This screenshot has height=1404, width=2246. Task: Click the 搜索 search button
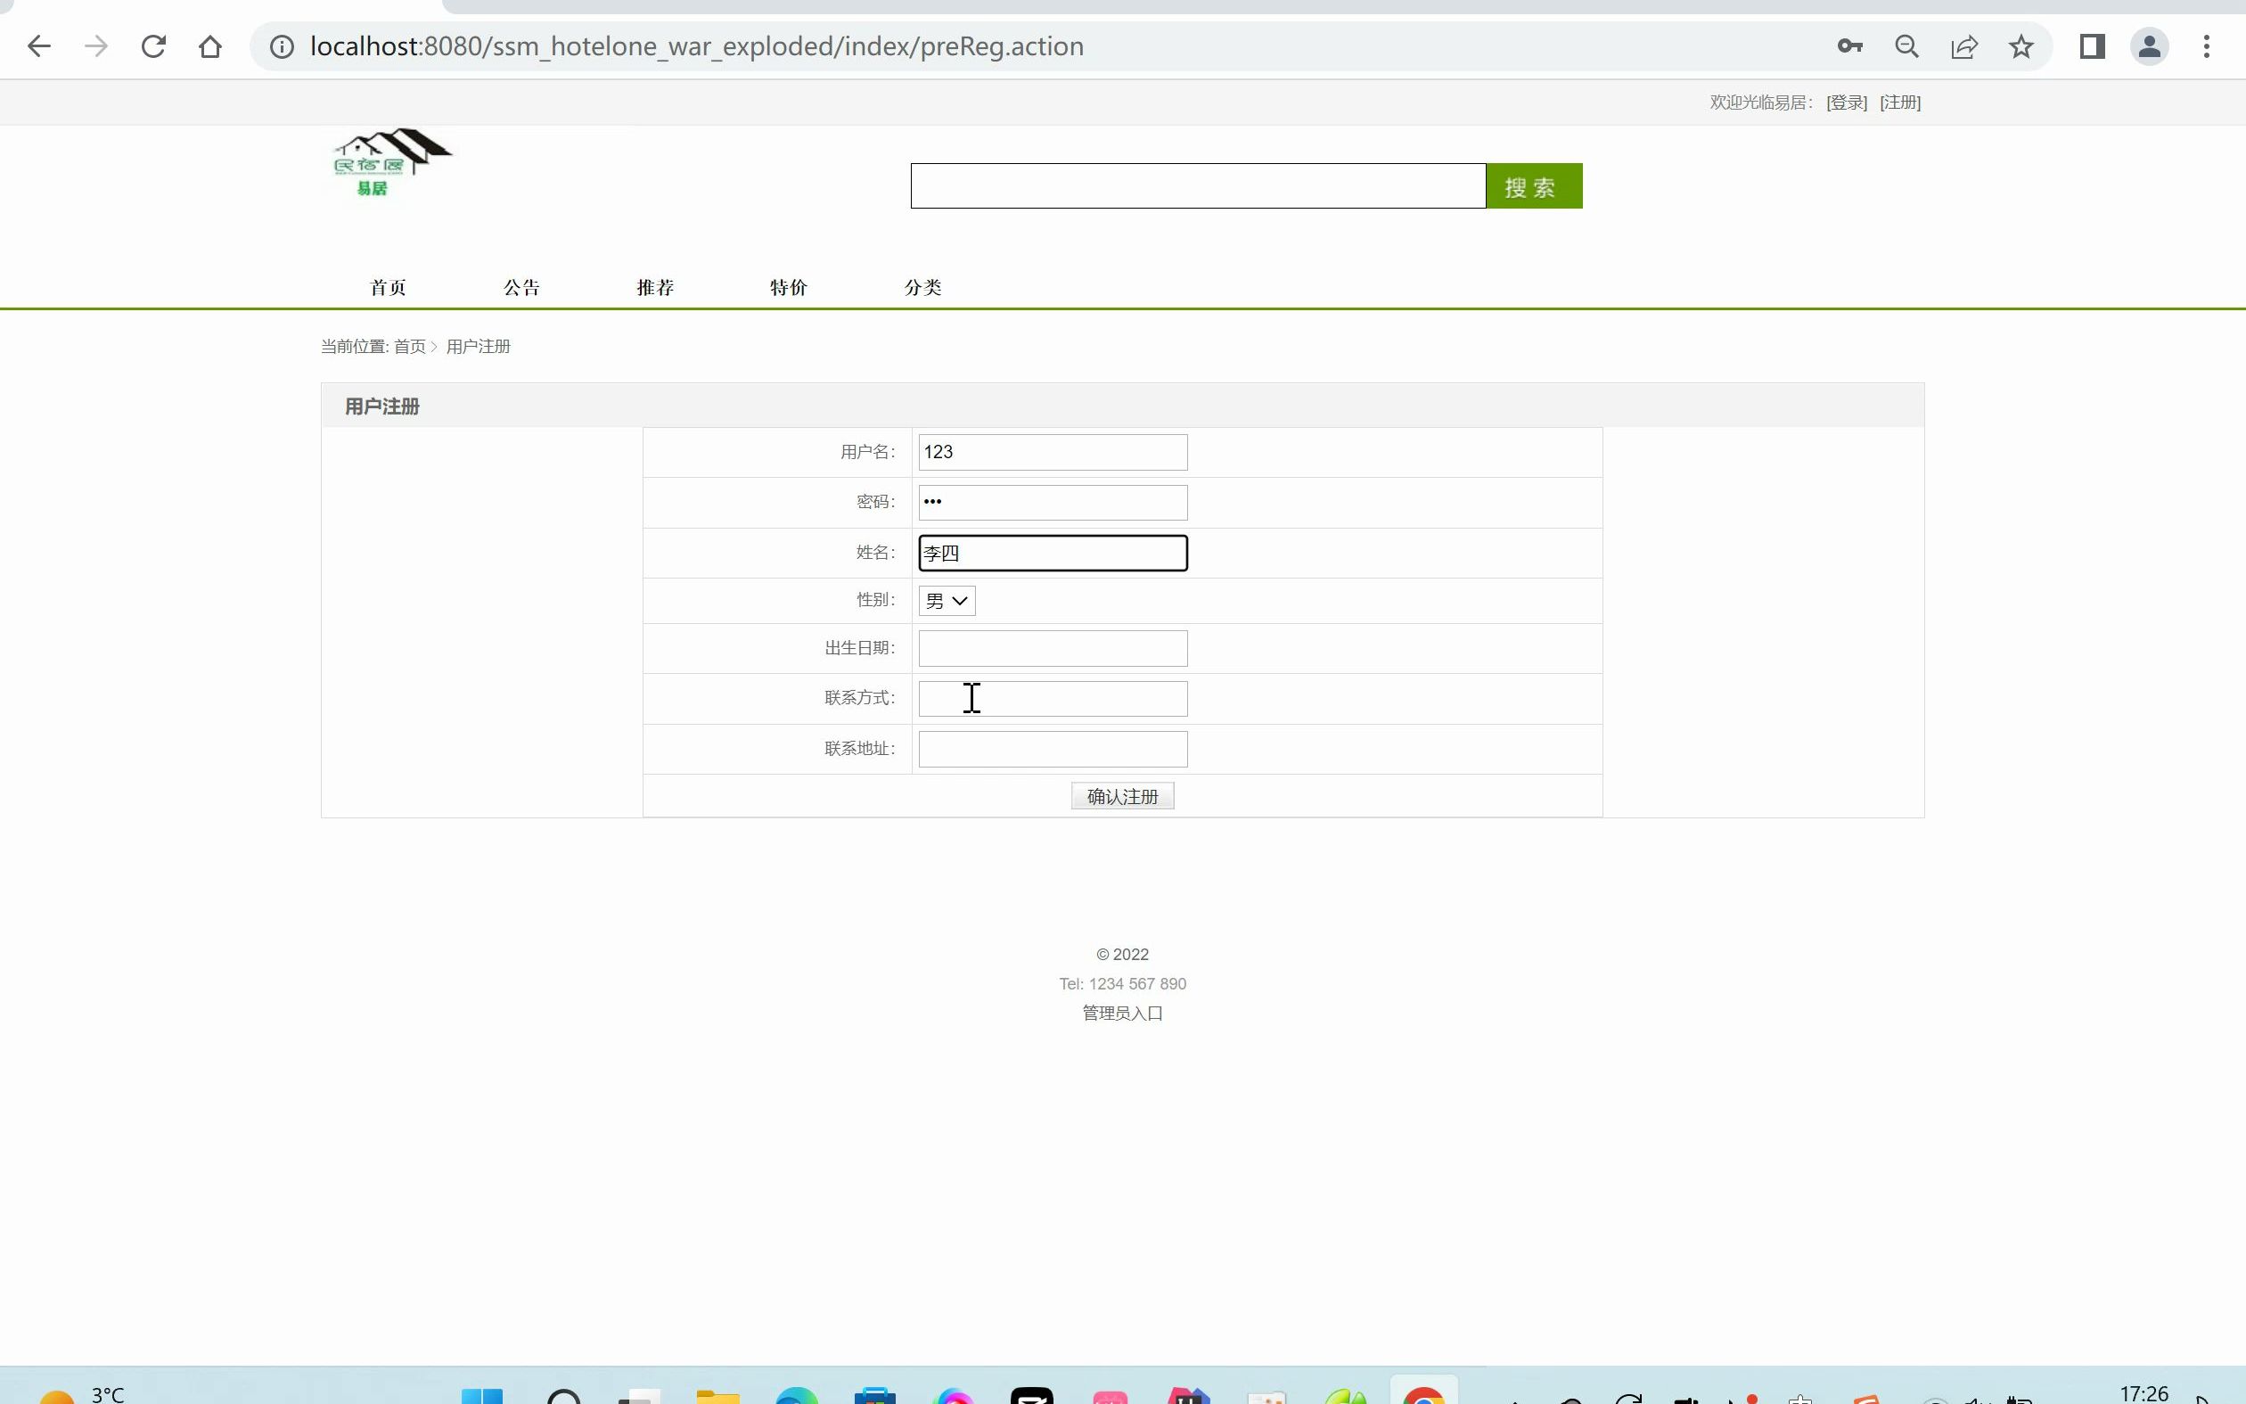coord(1533,185)
